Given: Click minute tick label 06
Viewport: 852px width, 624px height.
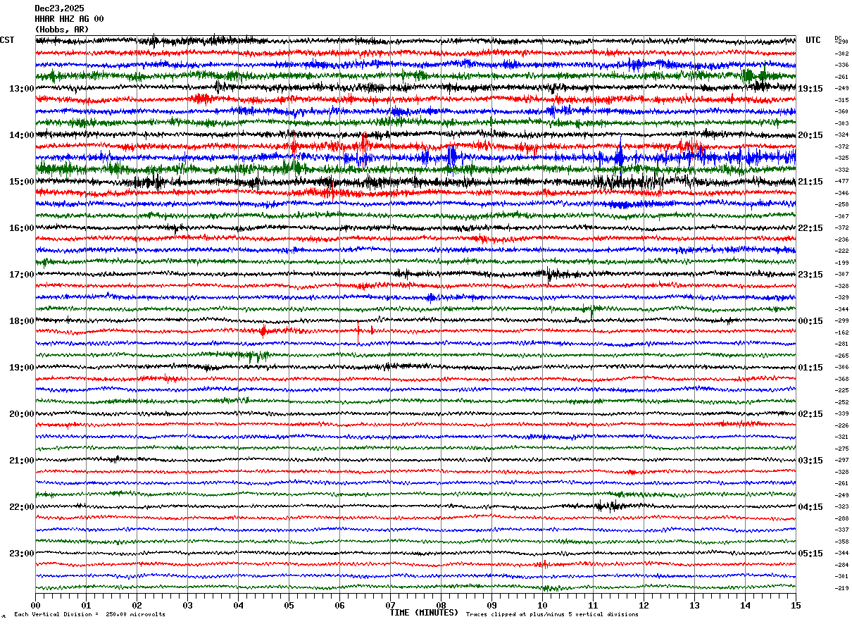Looking at the screenshot, I should coord(339,605).
